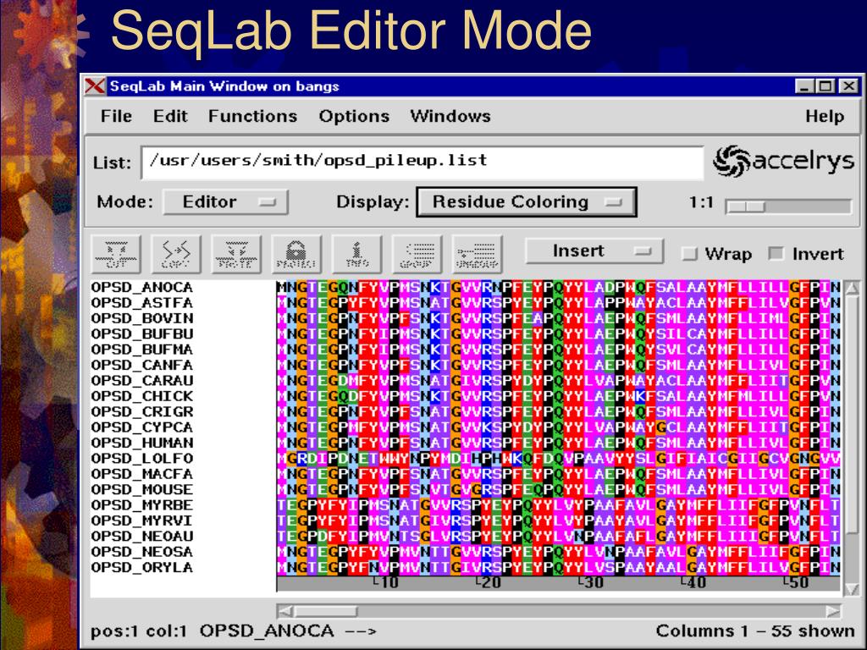Open the Functions menu
867x650 pixels.
pos(252,116)
